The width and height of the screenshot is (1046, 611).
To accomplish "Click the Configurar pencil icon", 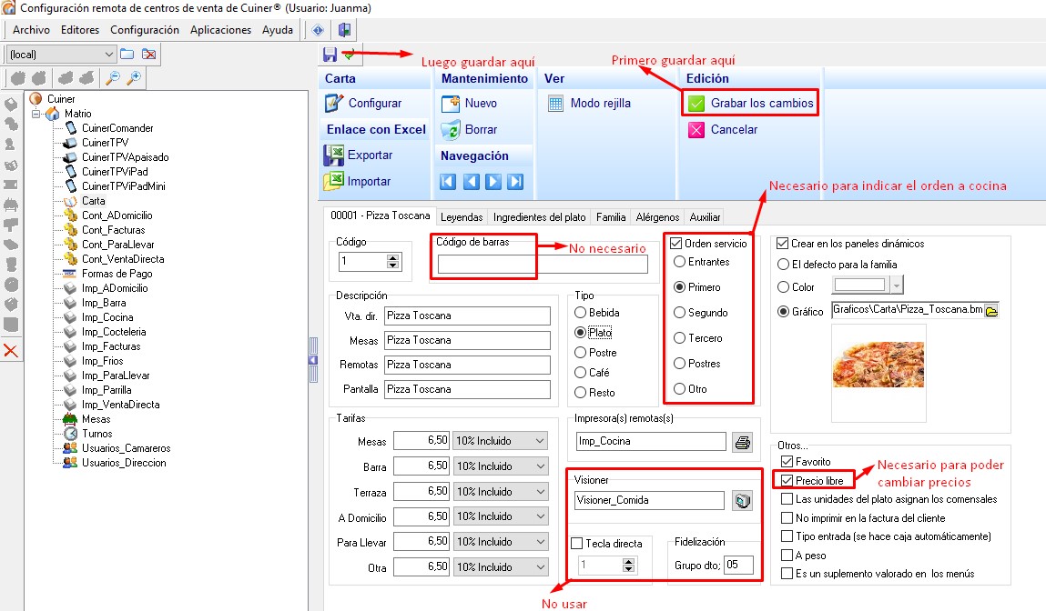I will pyautogui.click(x=333, y=104).
